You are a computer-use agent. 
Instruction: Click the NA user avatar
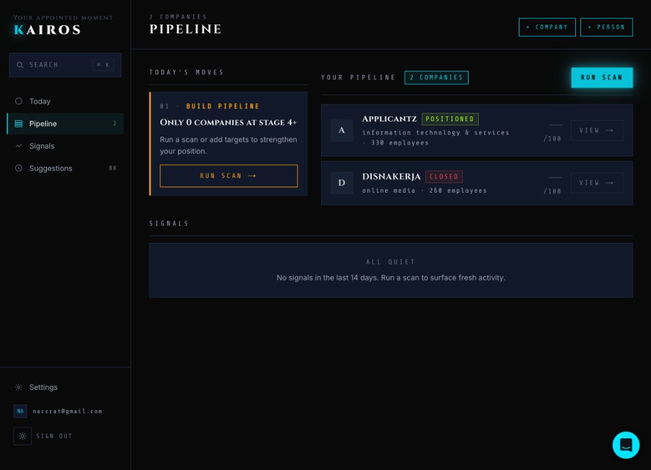click(x=20, y=411)
